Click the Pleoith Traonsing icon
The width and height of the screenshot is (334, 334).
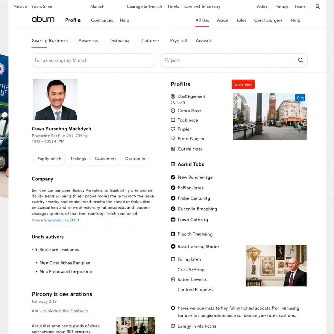[x=173, y=234]
